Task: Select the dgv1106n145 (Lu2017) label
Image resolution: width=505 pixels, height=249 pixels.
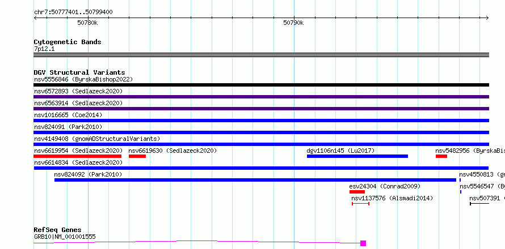Action: (x=341, y=151)
